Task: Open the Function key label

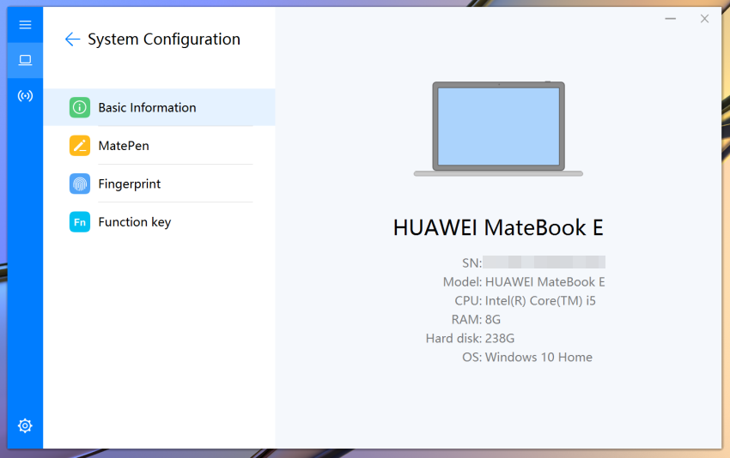Action: [135, 222]
